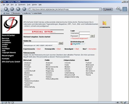Screen dimensions: 129x104
Task: Click the Passwort vergessen link
Action: tap(79, 38)
